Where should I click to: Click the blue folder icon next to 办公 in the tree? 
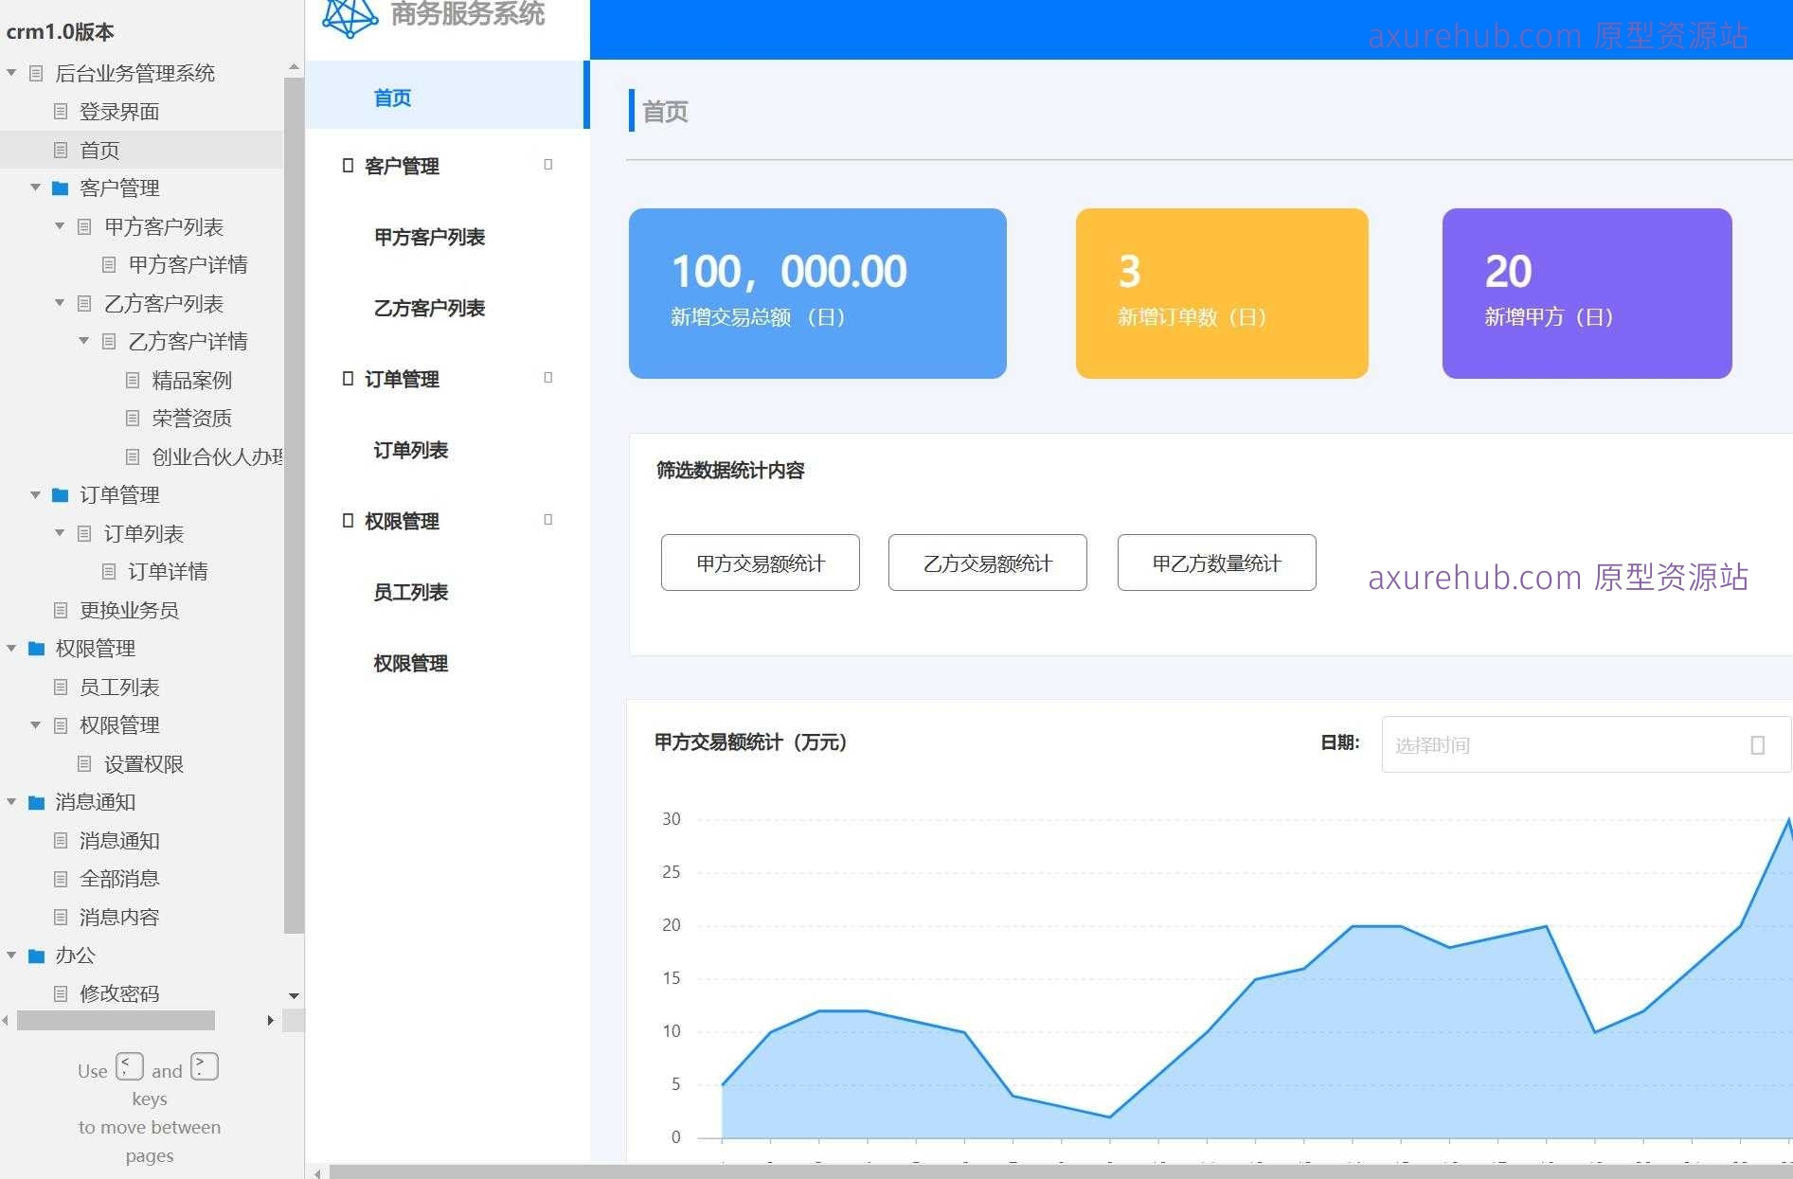click(x=36, y=956)
